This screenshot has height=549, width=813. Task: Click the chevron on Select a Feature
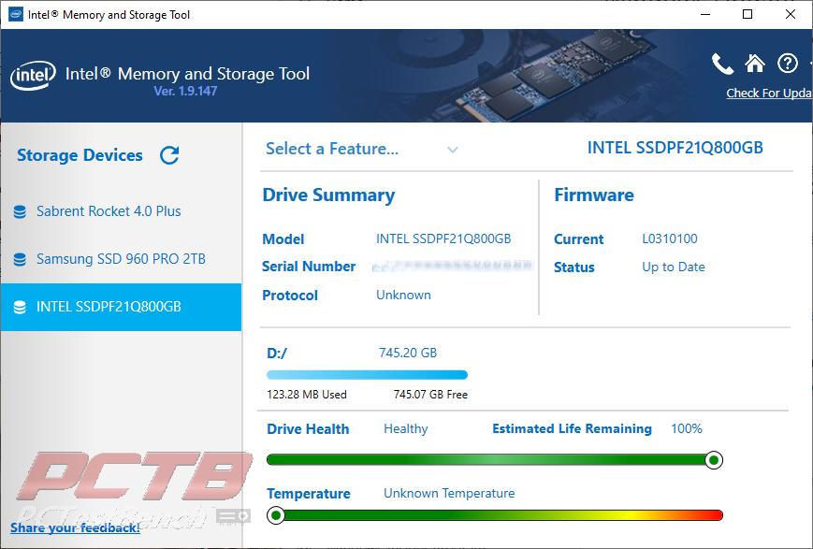(453, 150)
